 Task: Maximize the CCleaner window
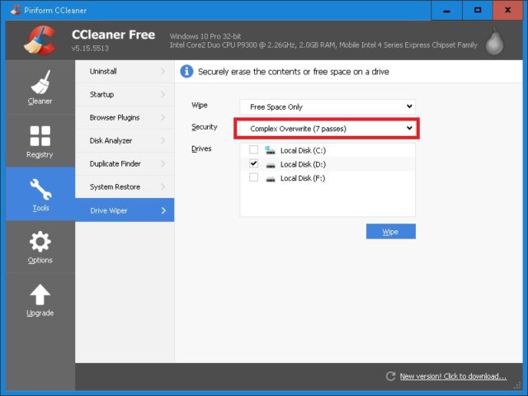pos(478,10)
